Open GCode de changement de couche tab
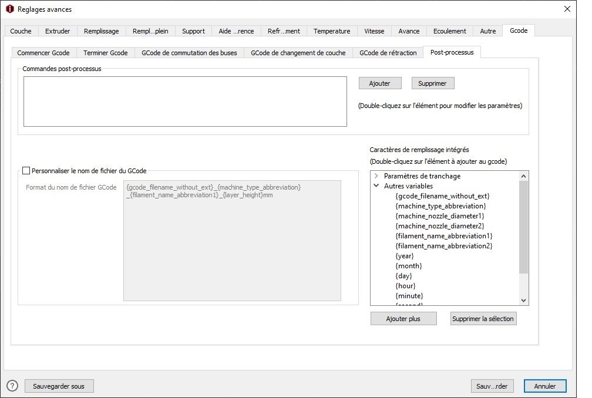Screen dimensions: 592x398 pos(298,53)
